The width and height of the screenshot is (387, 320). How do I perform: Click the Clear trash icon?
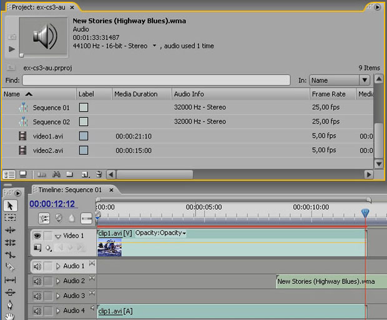coord(99,175)
